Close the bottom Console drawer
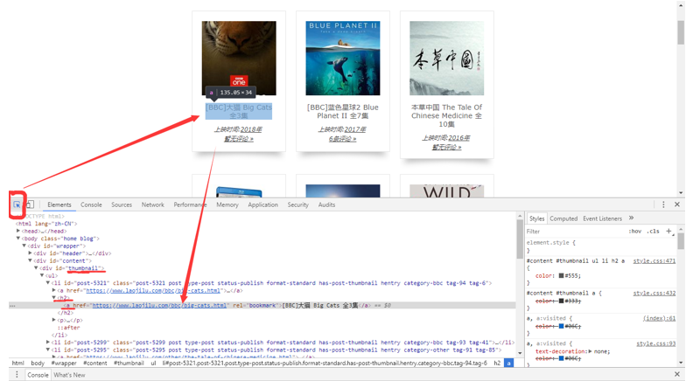 [676, 375]
